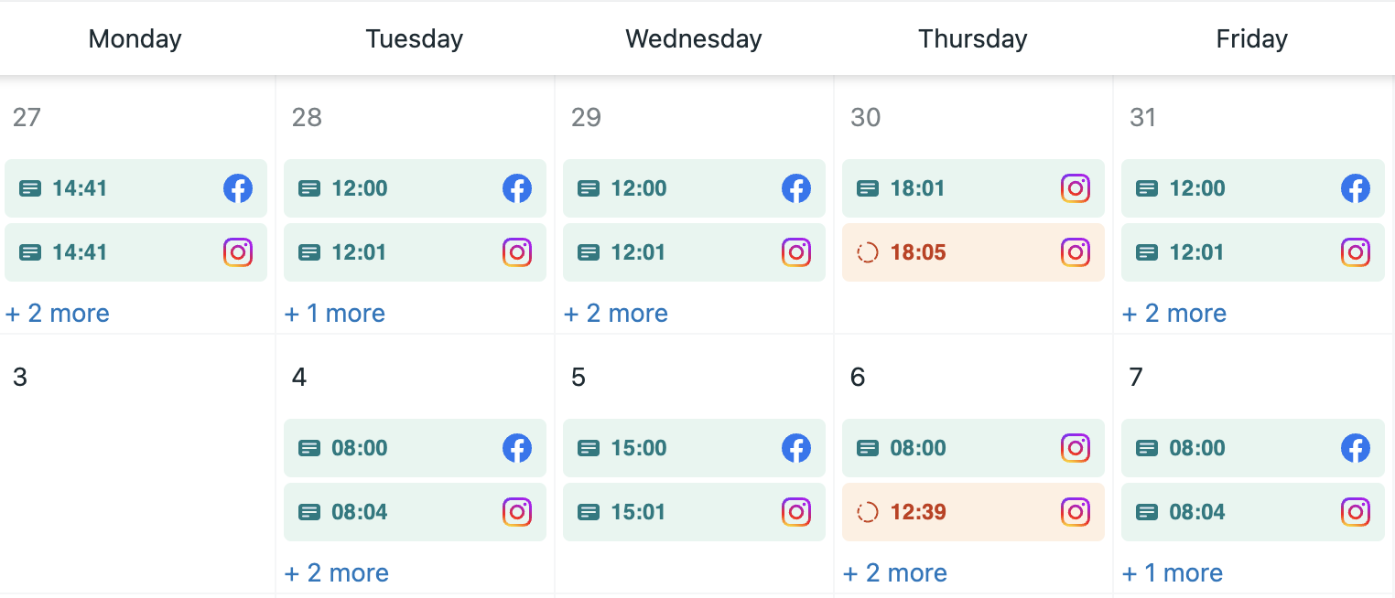Show '+ 2 more' posts on Thursday the 6th
This screenshot has width=1395, height=598.
[x=895, y=572]
